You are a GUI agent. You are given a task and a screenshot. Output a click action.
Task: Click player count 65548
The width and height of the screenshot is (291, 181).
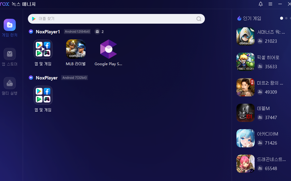[x=271, y=168]
